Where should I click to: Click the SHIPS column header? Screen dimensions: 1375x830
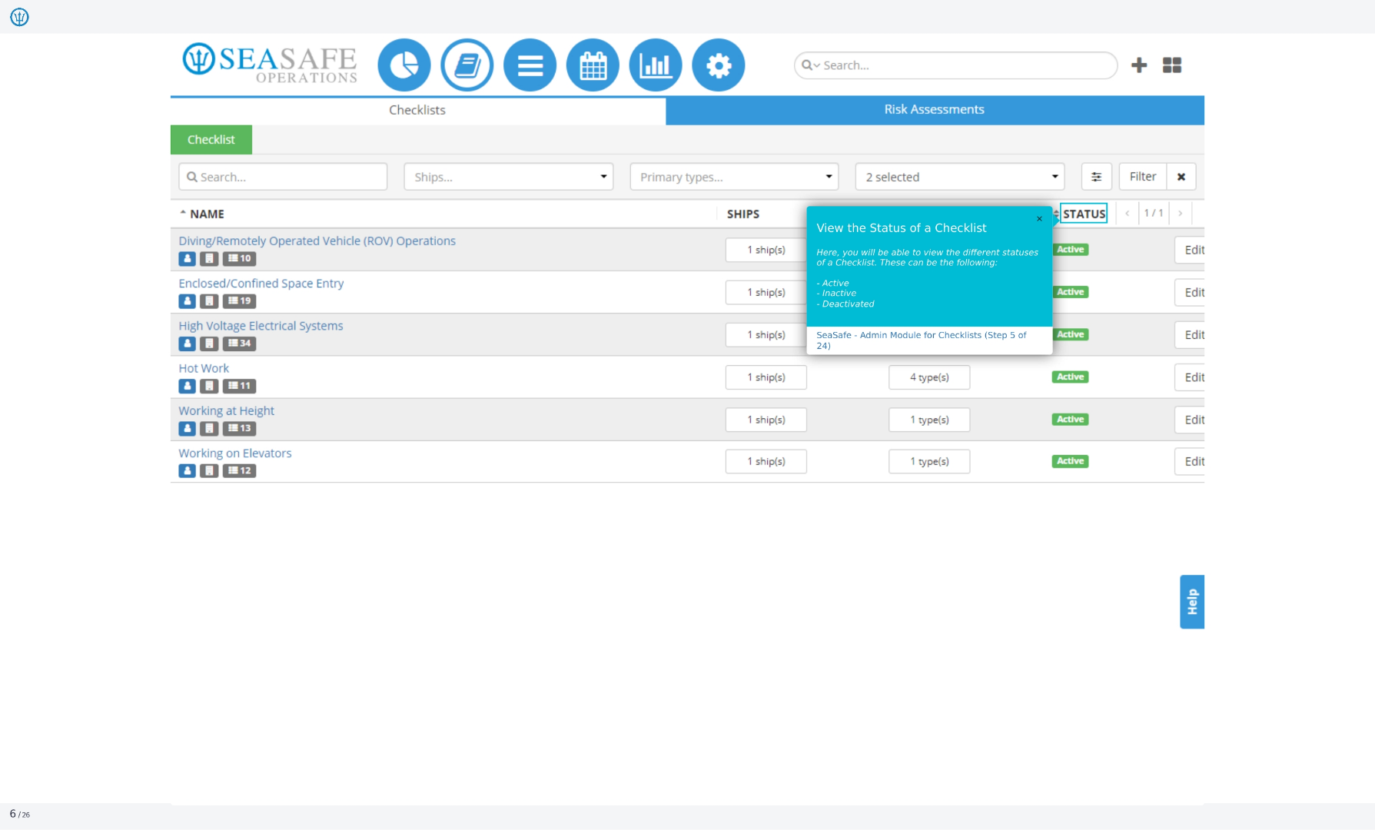point(743,214)
